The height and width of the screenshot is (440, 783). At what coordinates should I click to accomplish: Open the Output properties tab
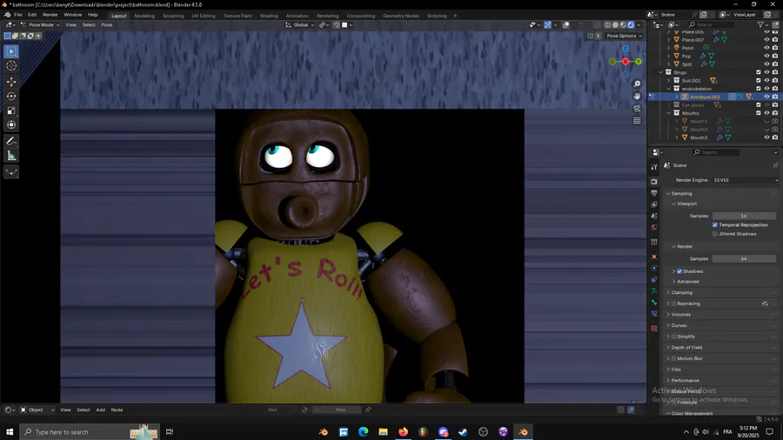coord(654,193)
